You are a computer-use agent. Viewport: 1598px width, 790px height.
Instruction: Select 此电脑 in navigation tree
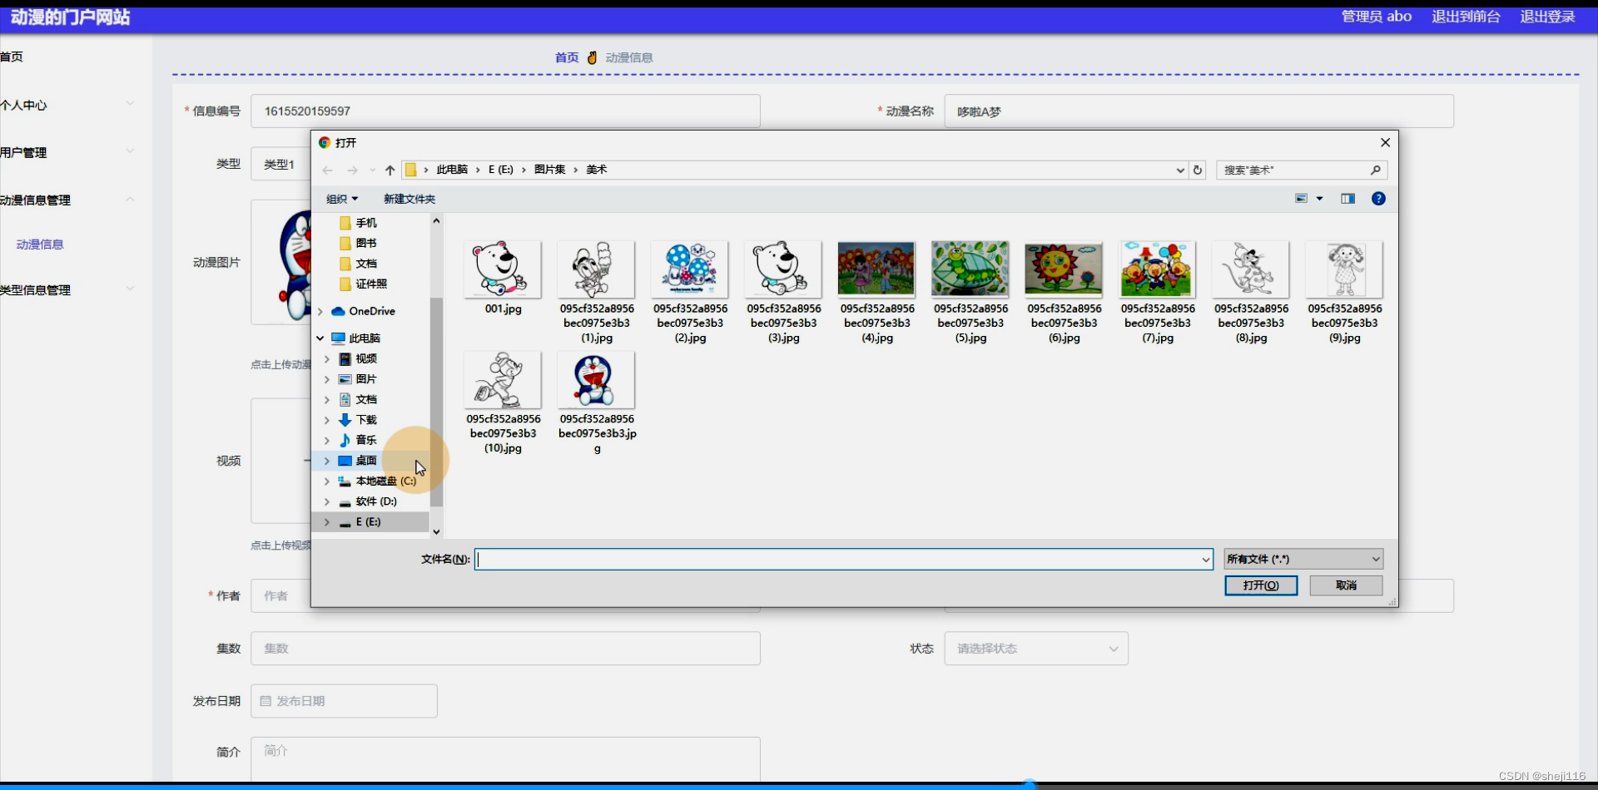[x=365, y=338]
